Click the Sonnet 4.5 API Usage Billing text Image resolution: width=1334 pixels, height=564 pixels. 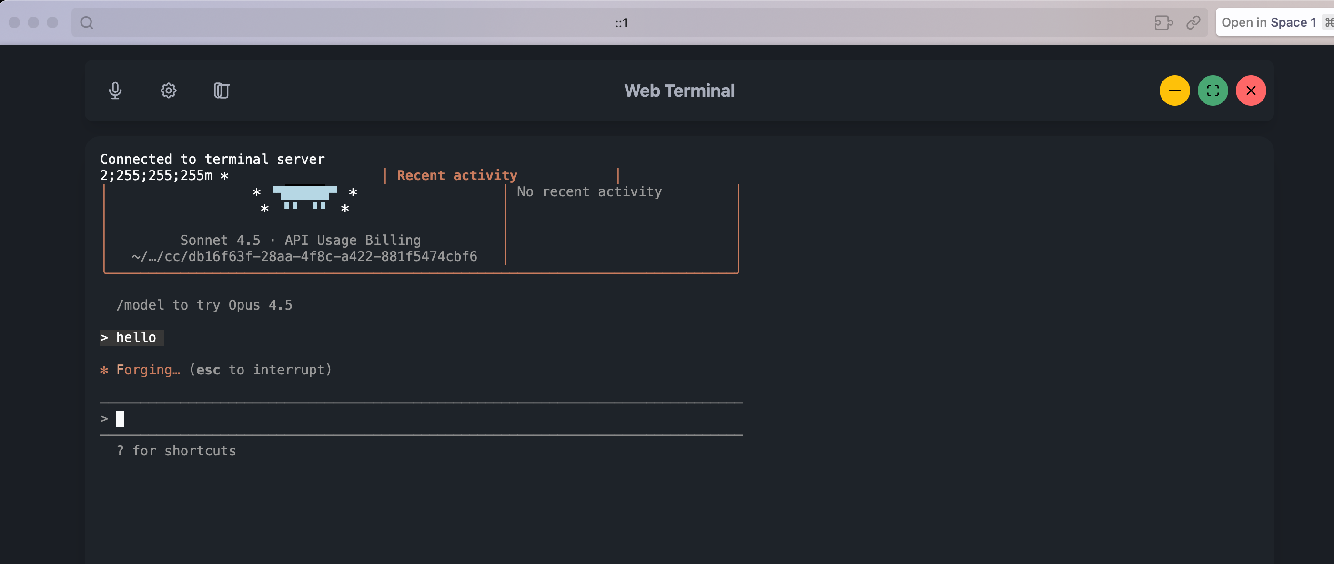tap(300, 240)
